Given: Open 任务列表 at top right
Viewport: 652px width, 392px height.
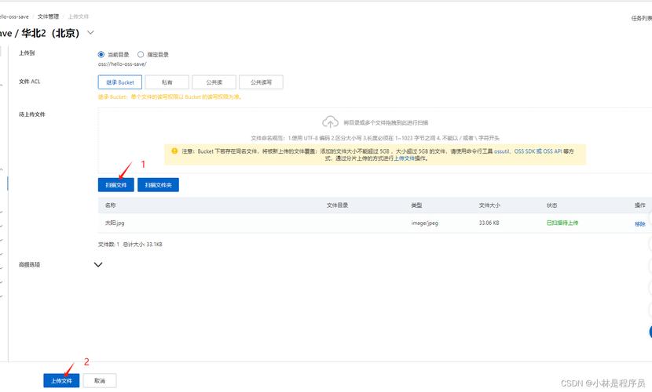Looking at the screenshot, I should click(x=642, y=18).
